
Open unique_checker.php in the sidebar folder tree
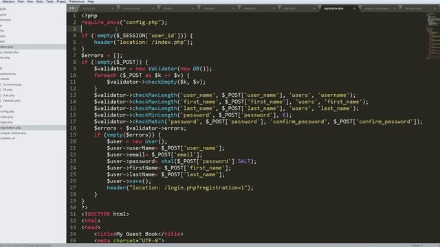(13, 133)
